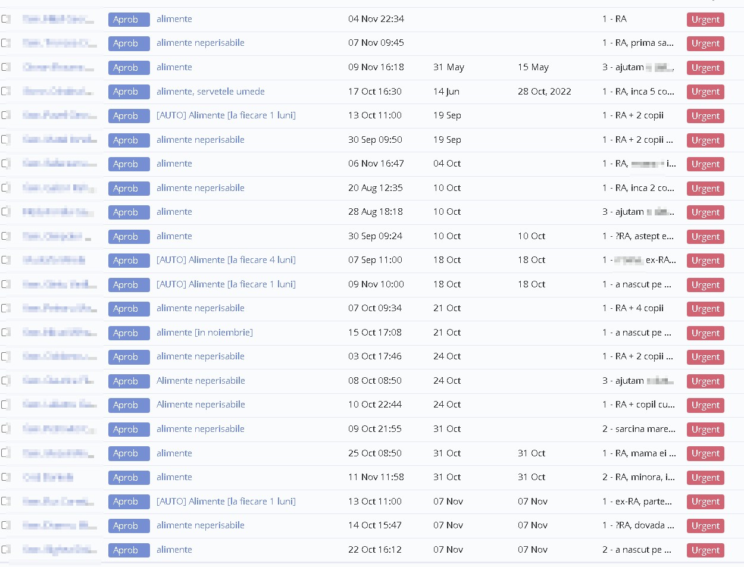Screen dimensions: 744x567
Task: Click the Urgent badge on the 09 Nov 16:18 row
Action: 705,68
